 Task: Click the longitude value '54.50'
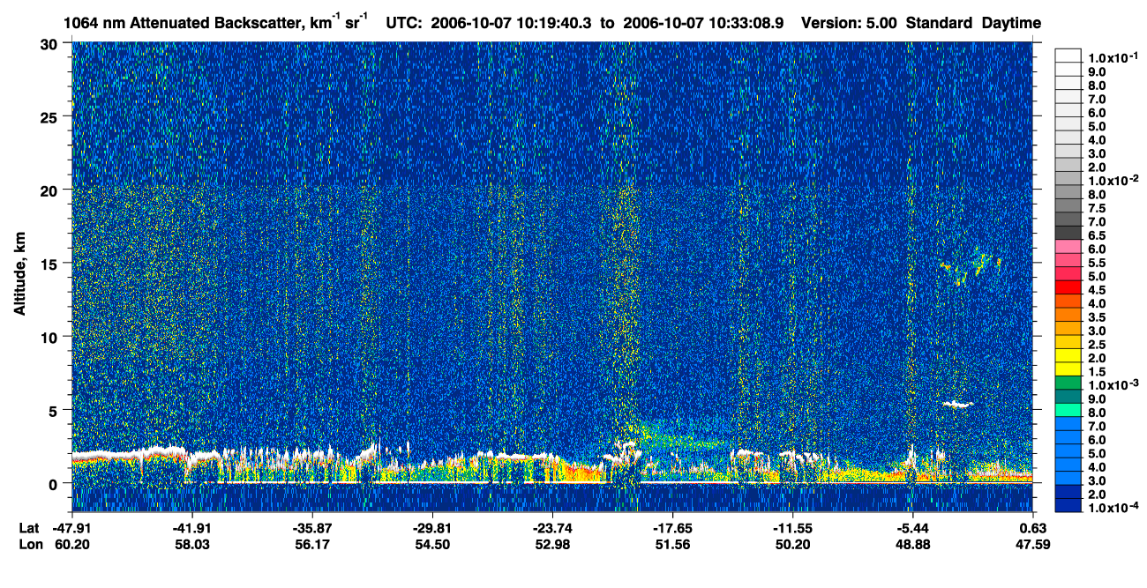[x=432, y=544]
